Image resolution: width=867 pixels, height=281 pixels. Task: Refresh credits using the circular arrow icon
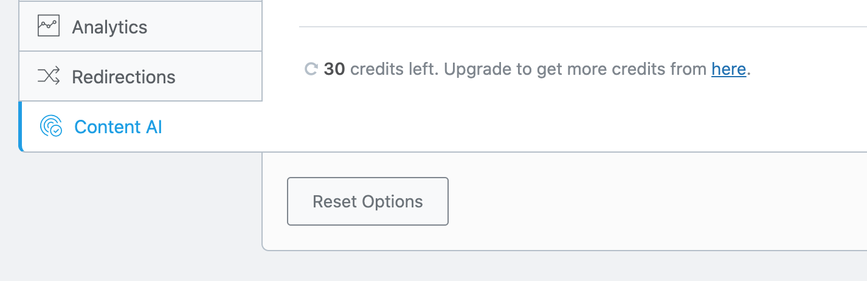pos(311,69)
